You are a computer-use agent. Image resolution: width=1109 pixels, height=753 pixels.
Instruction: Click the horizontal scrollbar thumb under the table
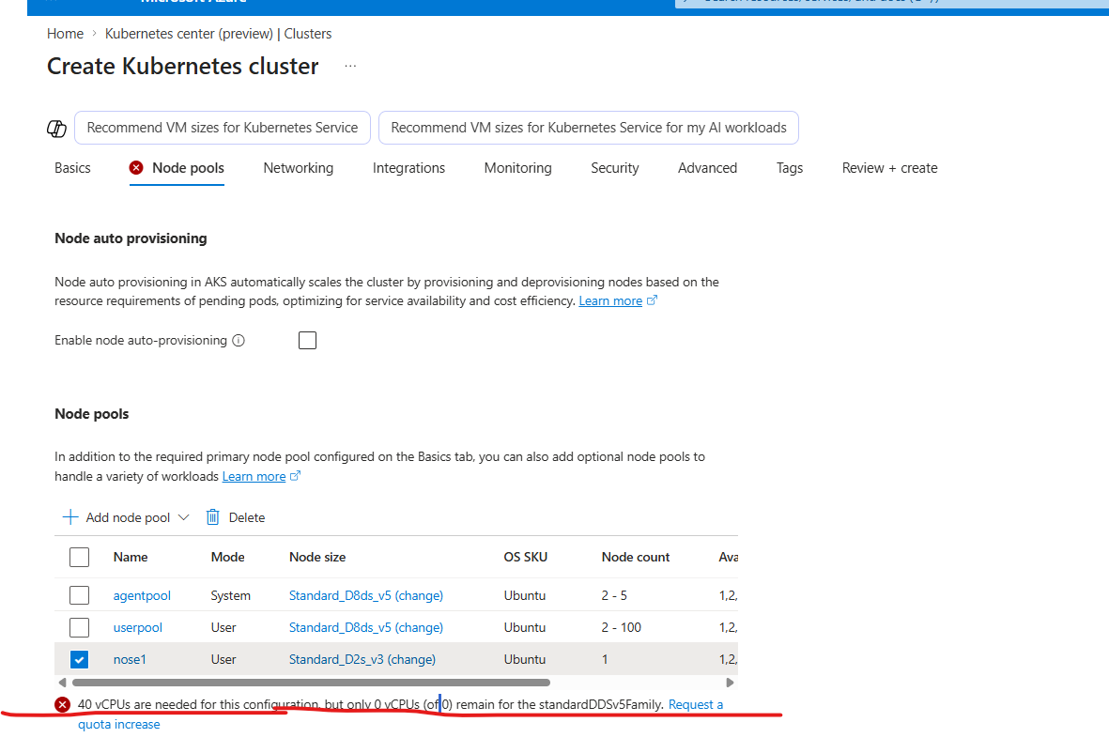point(311,683)
